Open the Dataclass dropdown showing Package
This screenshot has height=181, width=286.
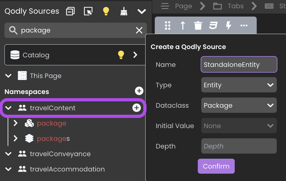[239, 105]
